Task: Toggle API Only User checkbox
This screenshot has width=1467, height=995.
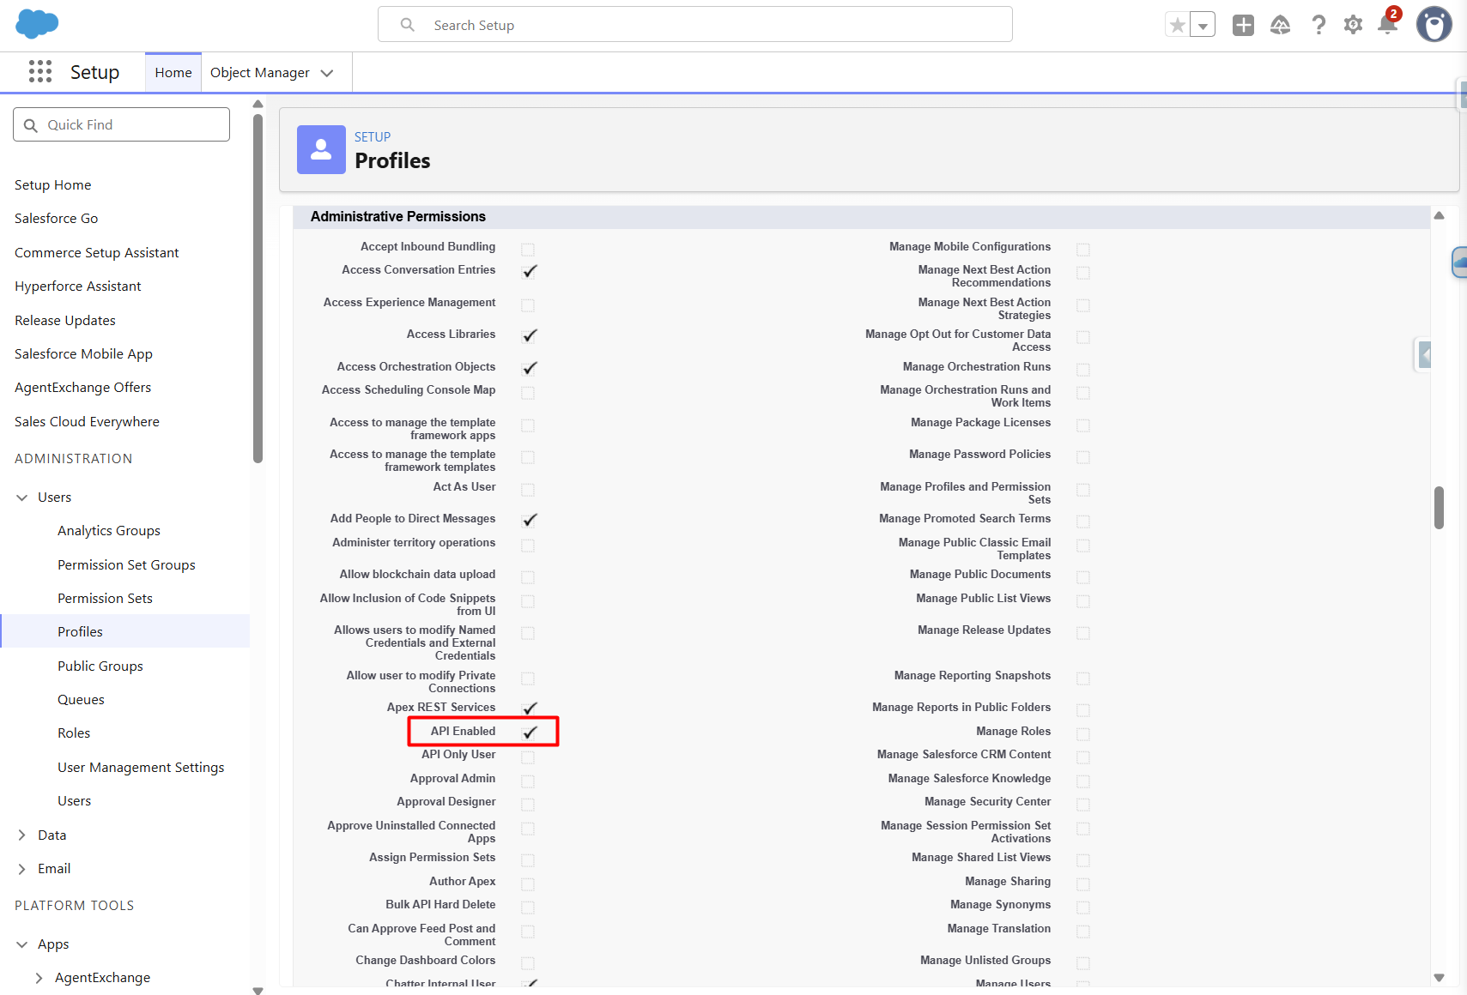Action: 528,757
